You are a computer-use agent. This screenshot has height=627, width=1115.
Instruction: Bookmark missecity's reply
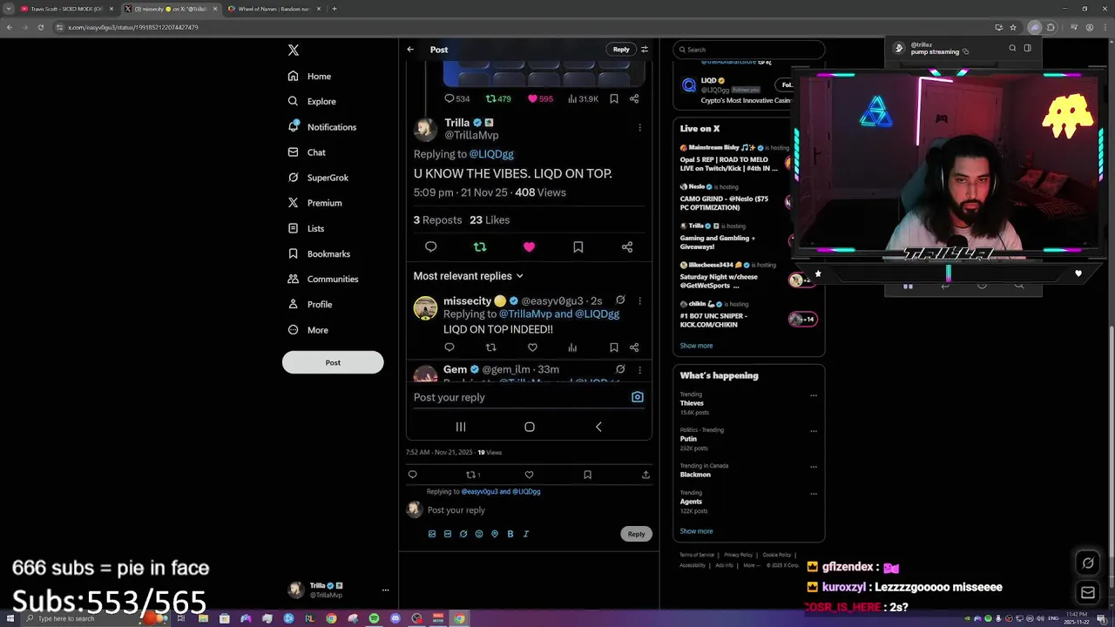(614, 347)
